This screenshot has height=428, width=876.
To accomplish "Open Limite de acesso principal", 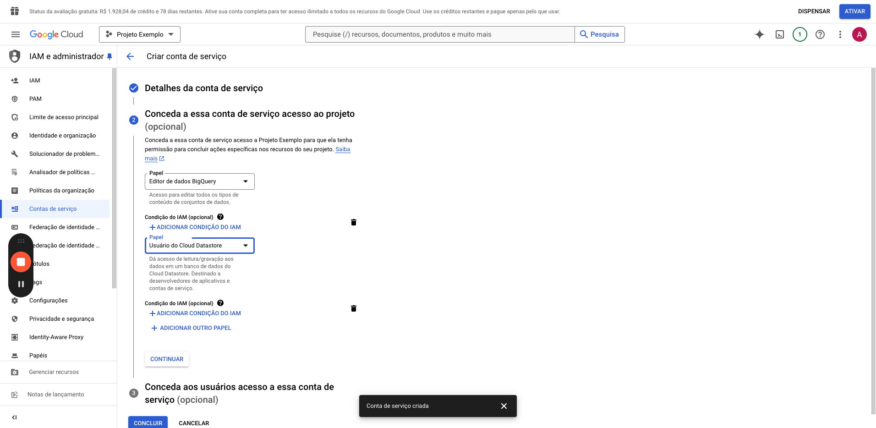I will (55, 117).
